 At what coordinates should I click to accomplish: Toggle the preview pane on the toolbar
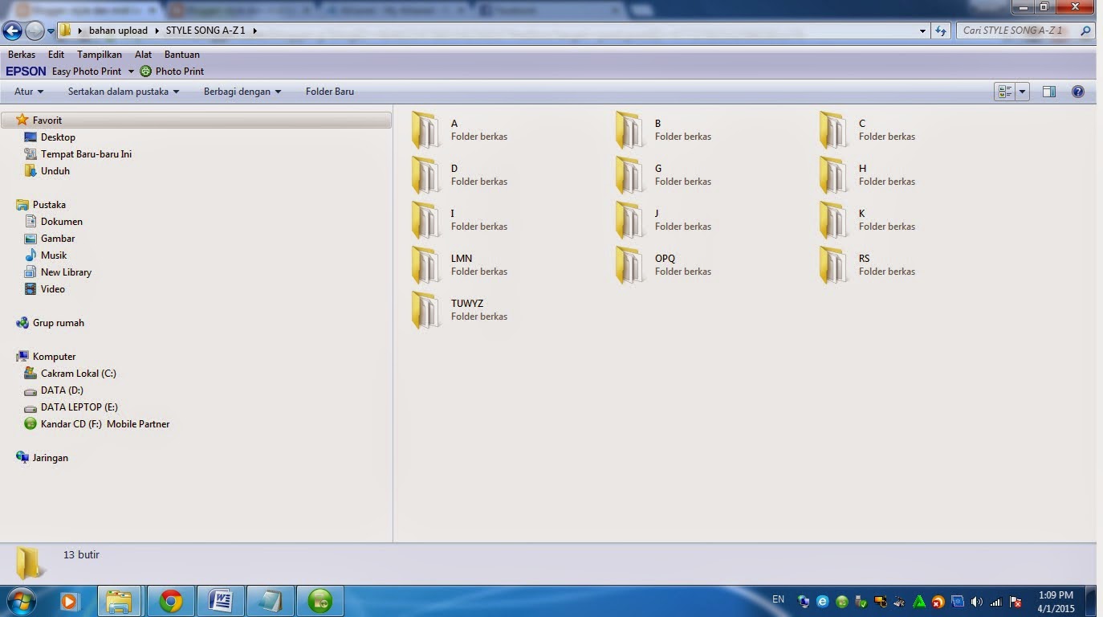1048,91
